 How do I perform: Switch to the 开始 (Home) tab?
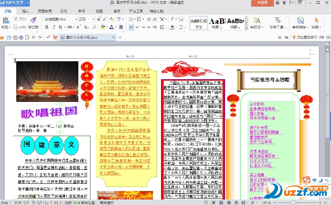pos(8,11)
